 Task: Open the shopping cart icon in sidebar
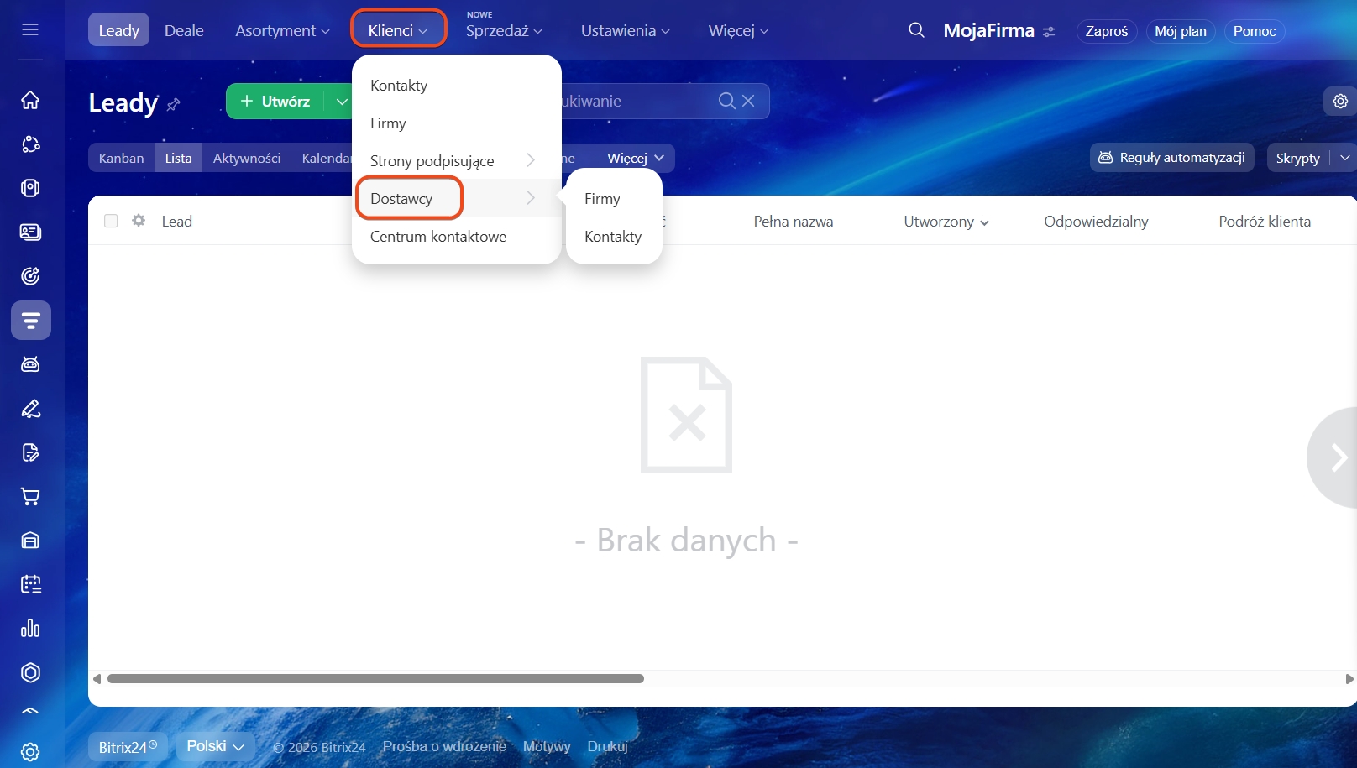click(x=30, y=497)
